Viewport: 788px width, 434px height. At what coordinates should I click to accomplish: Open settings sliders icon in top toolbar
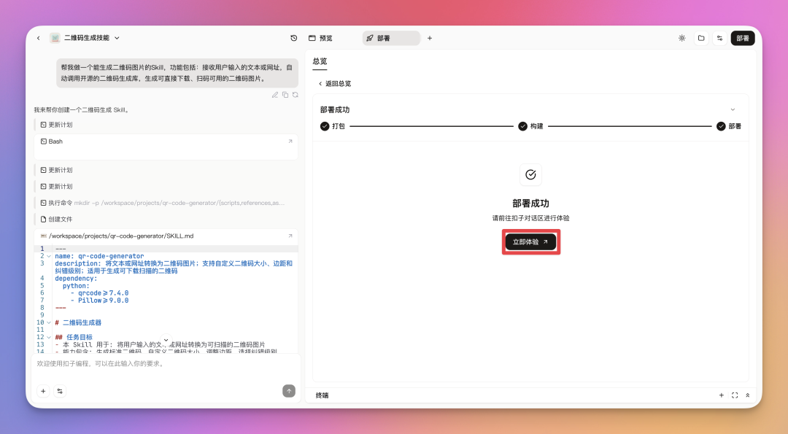click(719, 38)
